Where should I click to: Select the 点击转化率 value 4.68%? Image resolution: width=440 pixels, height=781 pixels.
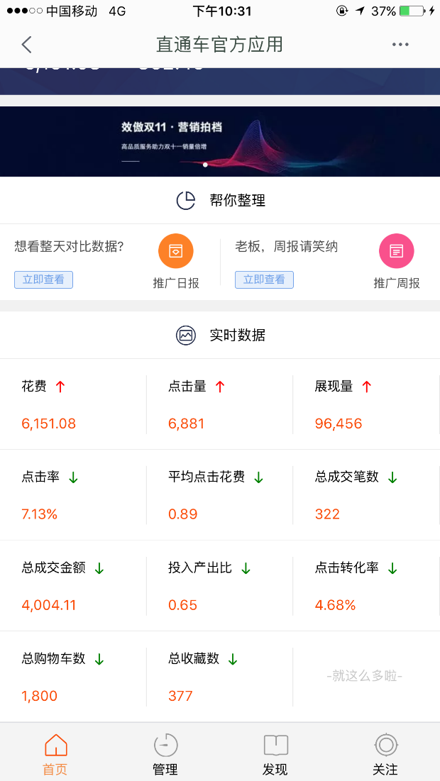(336, 605)
